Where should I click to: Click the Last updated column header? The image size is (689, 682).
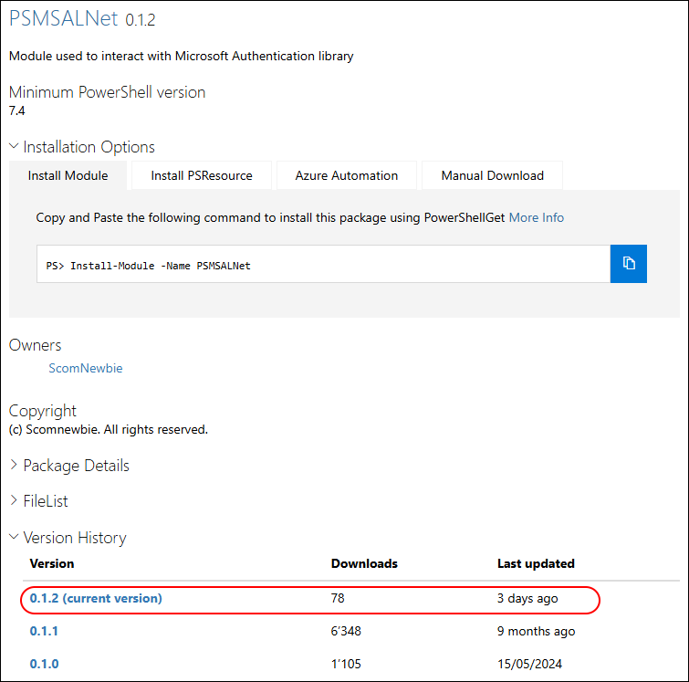coord(536,563)
